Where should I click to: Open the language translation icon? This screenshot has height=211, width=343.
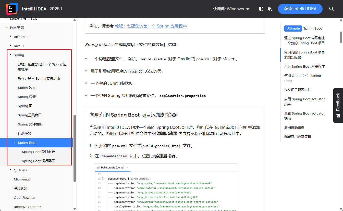(270, 9)
